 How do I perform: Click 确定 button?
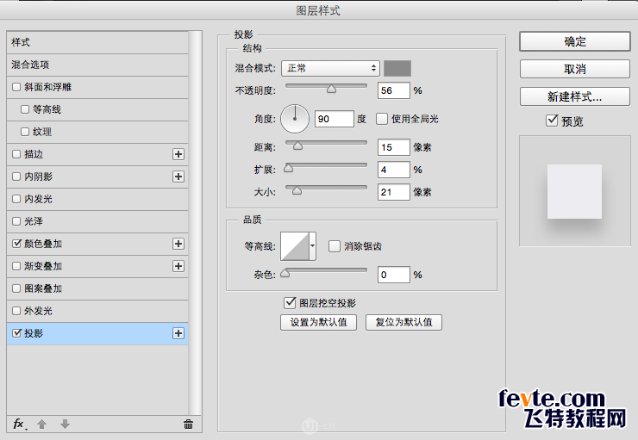(x=574, y=41)
